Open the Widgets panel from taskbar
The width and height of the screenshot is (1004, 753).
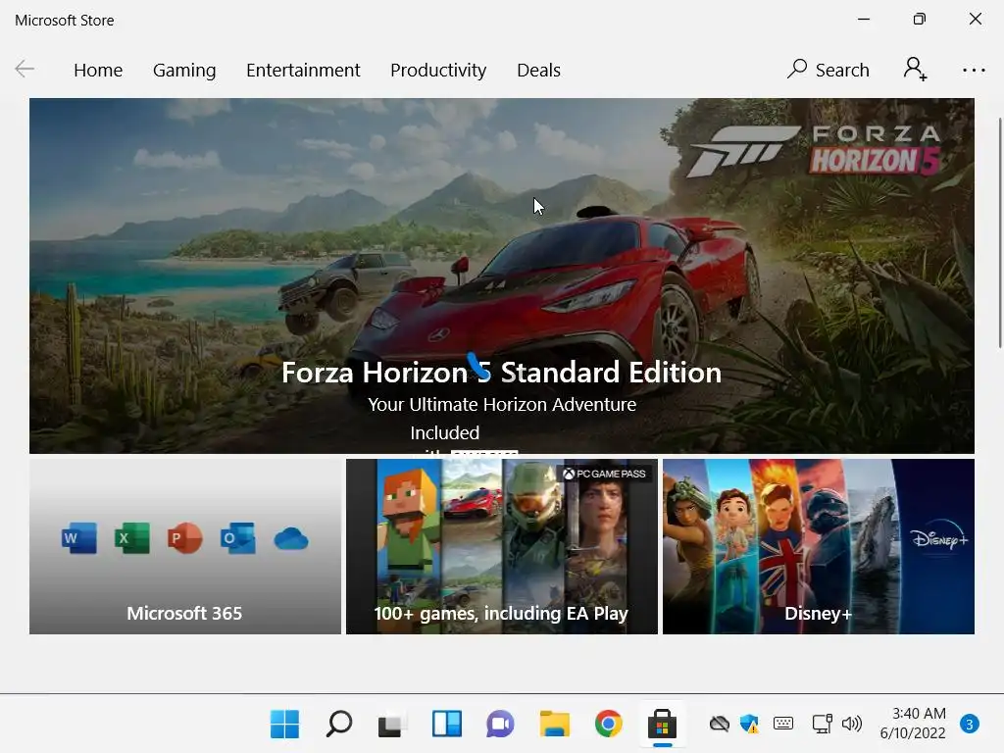(x=447, y=724)
